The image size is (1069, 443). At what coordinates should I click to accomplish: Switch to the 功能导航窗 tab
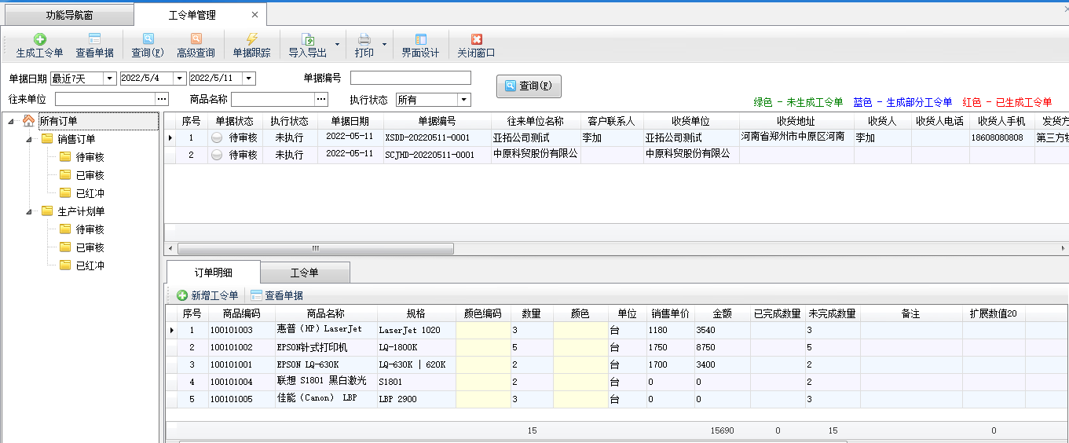coord(69,15)
